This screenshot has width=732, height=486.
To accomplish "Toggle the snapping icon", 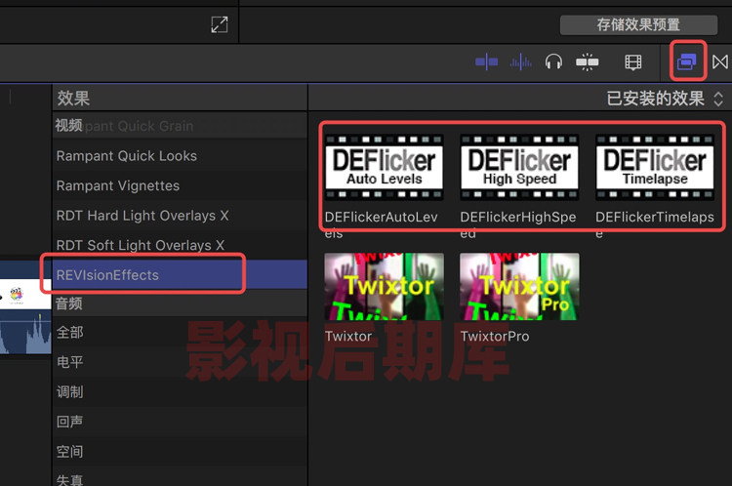I will coord(588,61).
